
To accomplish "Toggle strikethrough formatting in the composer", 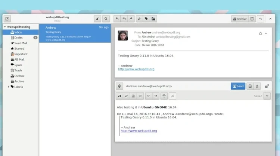I will coord(140,96).
